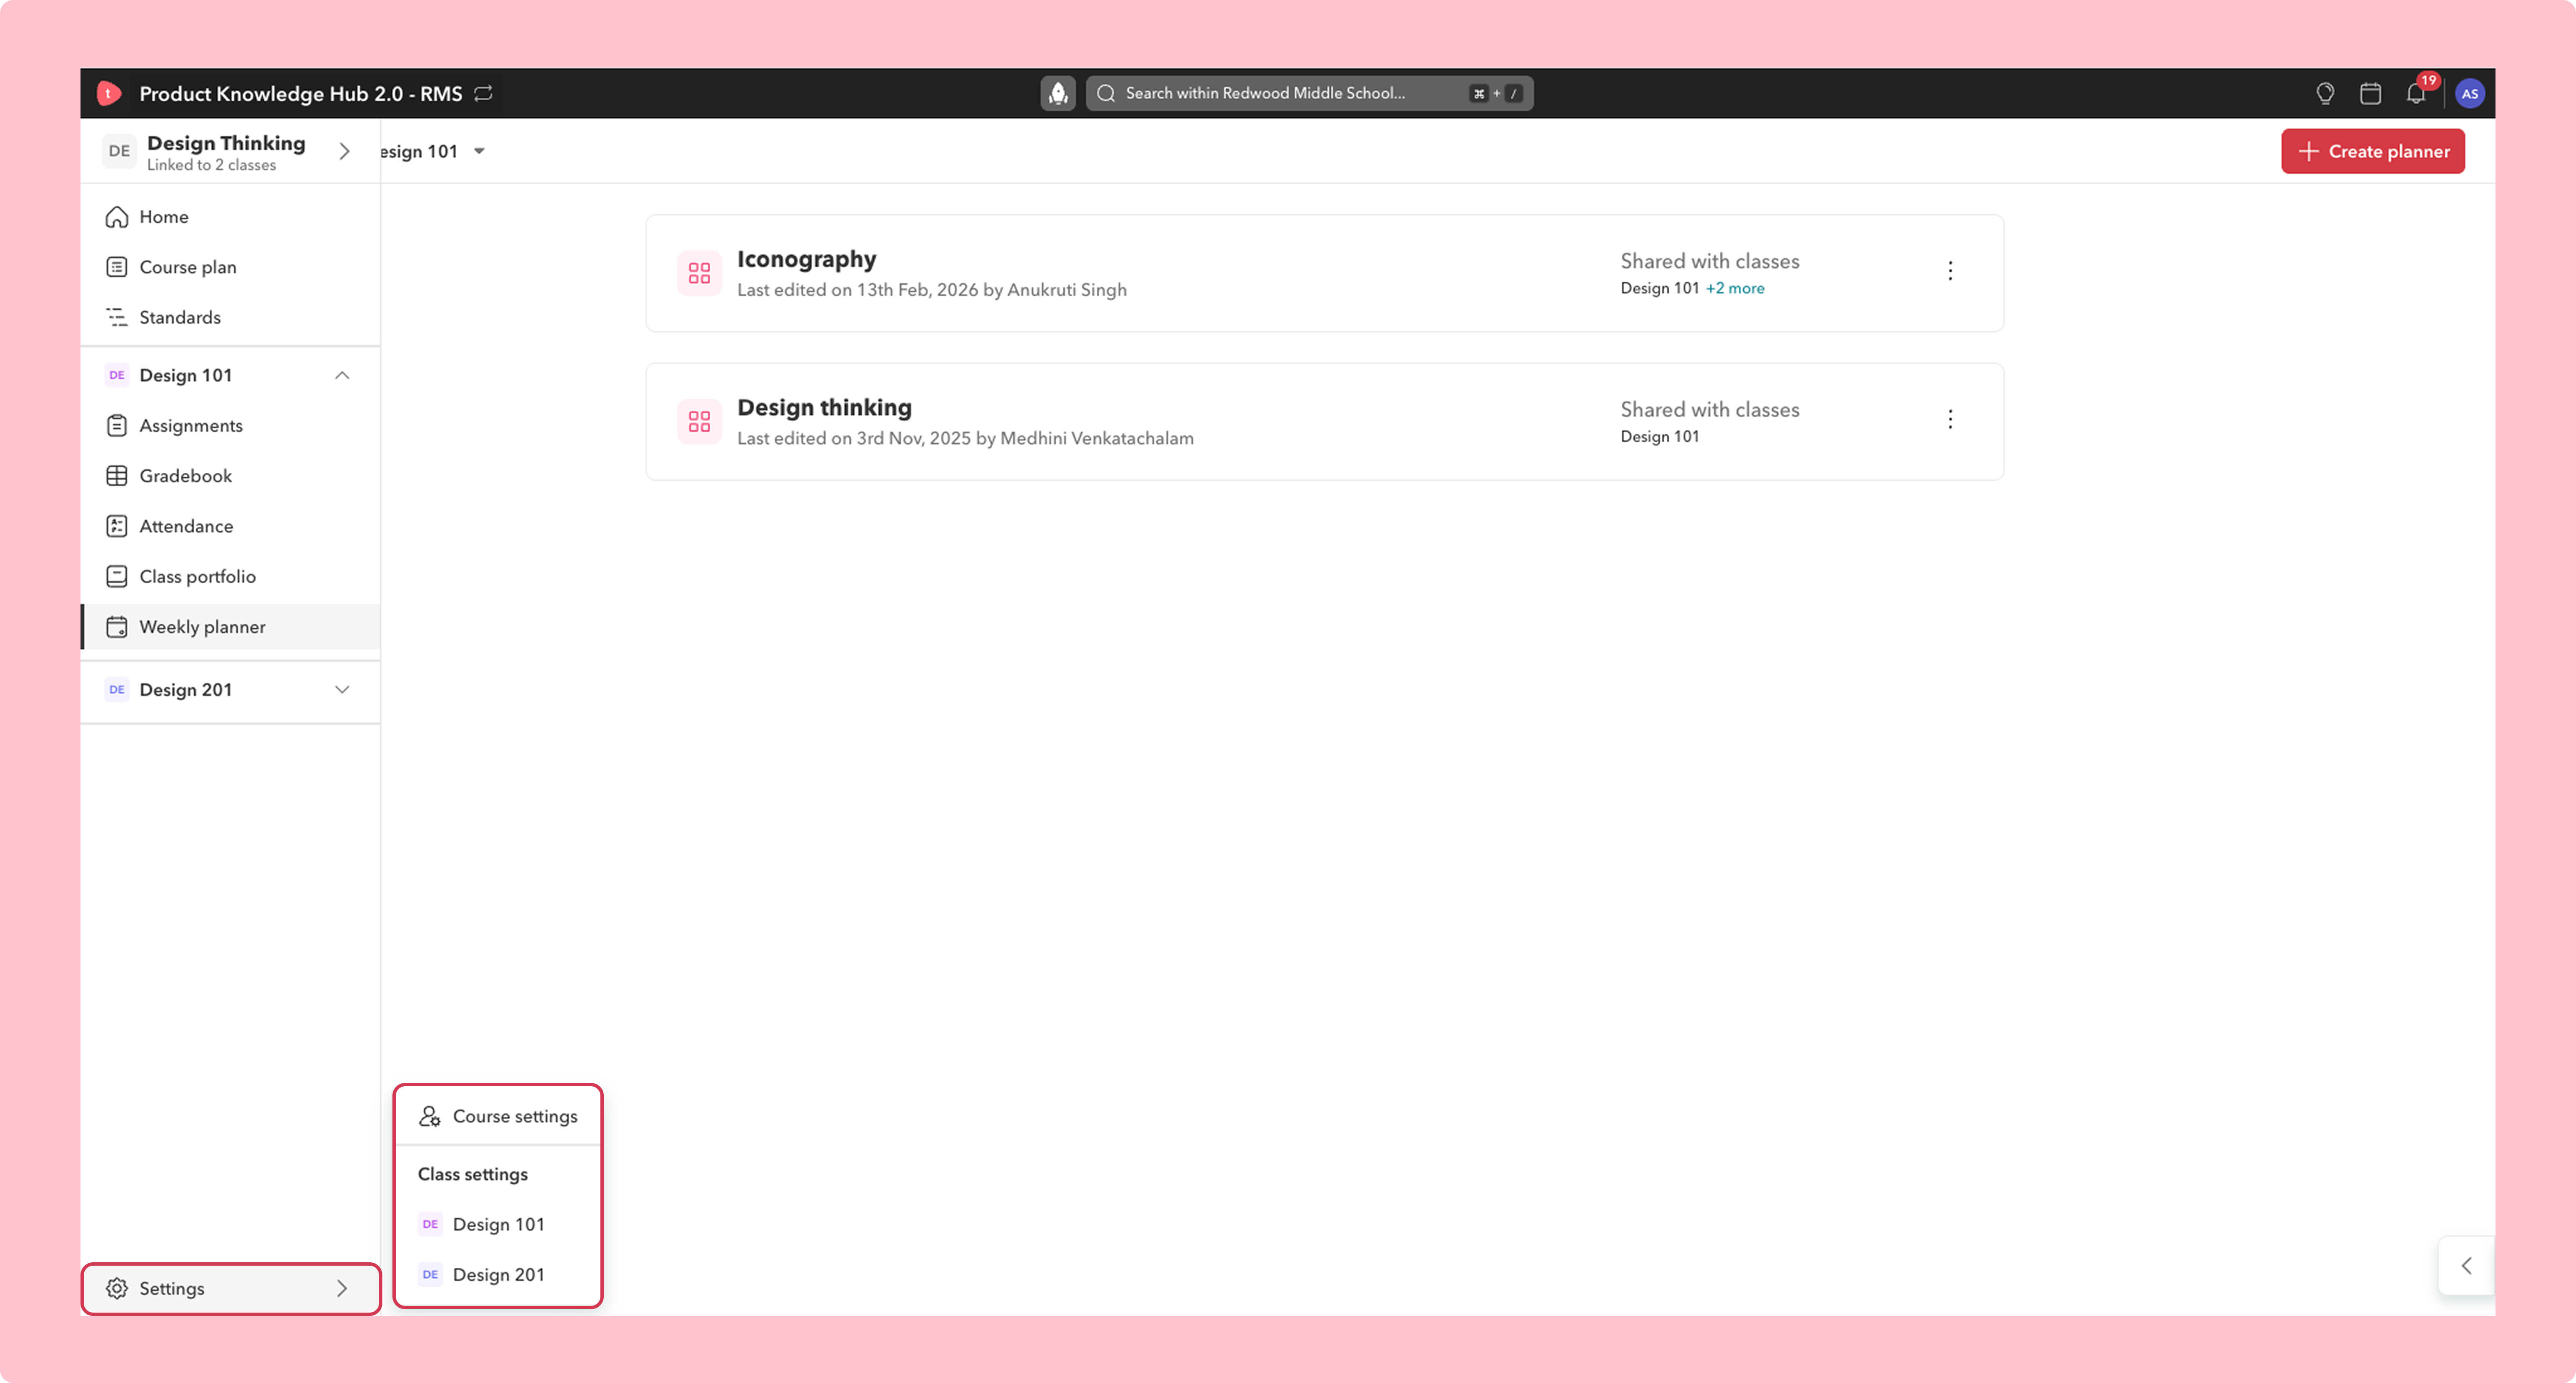
Task: Open Course plan in sidebar
Action: coord(230,267)
